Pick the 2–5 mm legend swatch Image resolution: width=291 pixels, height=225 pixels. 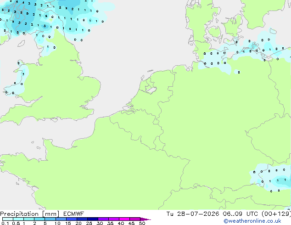coord(39,219)
